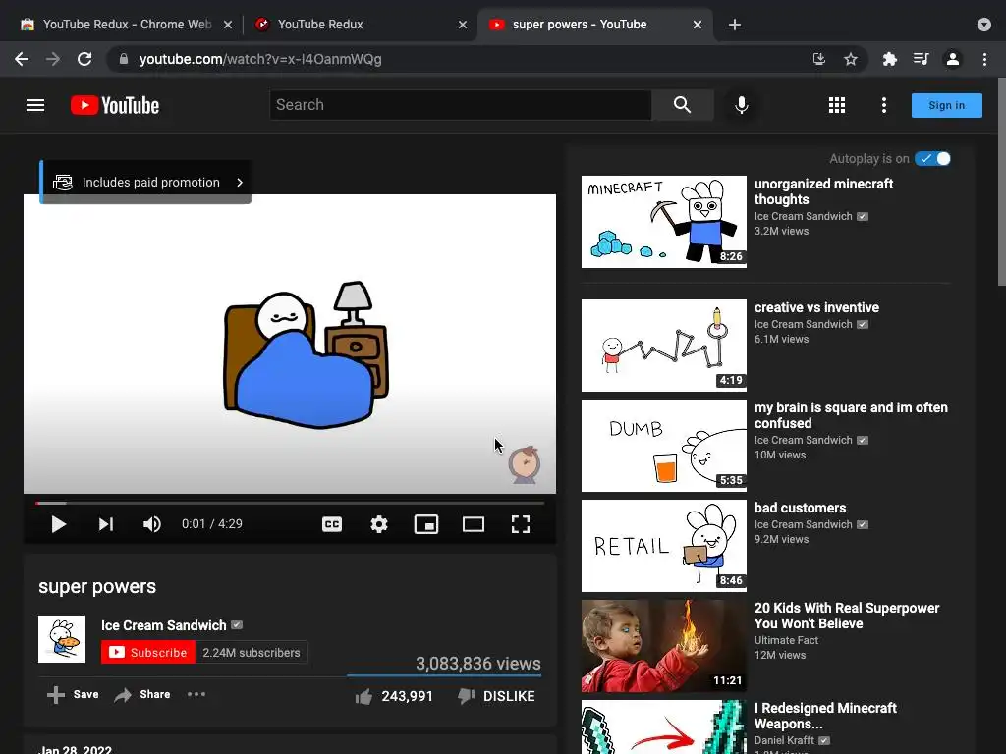
Task: Dislike the video
Action: pyautogui.click(x=496, y=696)
